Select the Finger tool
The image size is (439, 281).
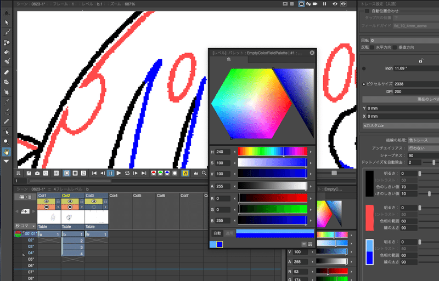click(x=7, y=92)
